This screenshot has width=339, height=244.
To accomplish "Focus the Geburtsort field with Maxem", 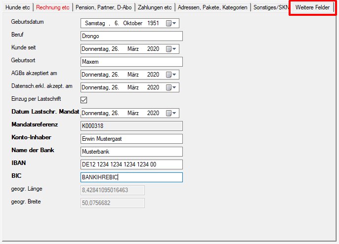I will 131,62.
